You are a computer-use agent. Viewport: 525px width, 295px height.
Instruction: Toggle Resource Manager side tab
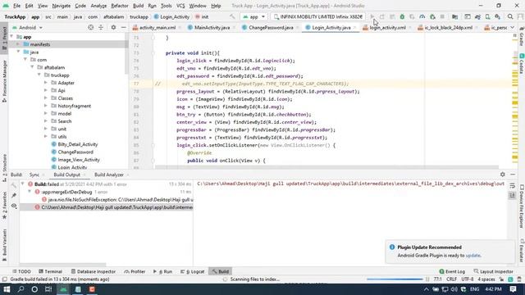tap(4, 81)
